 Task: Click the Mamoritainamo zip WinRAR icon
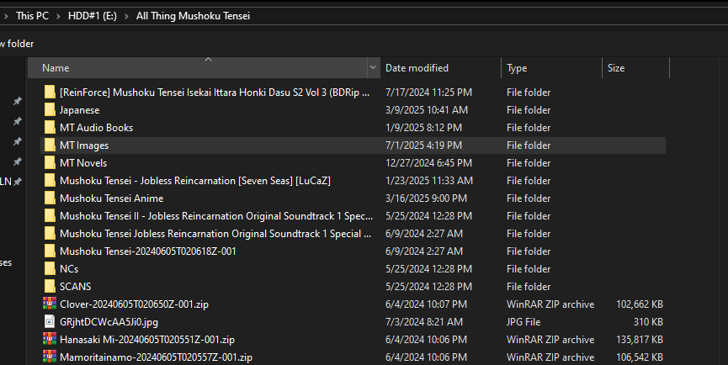coord(50,357)
